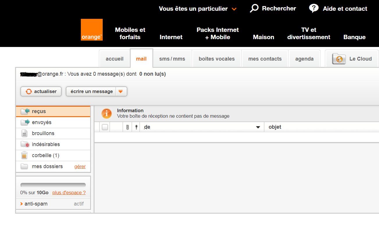Open the sms / mms tab
Image resolution: width=379 pixels, height=229 pixels.
coord(172,58)
